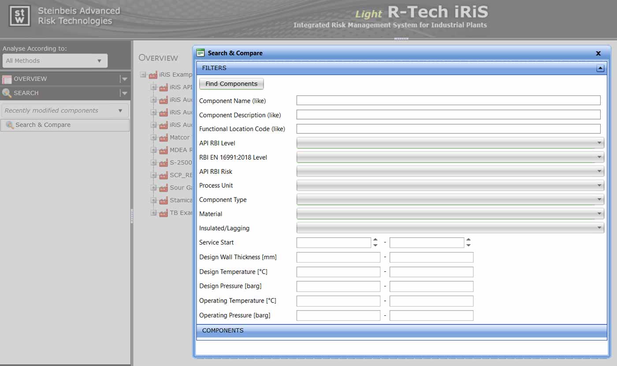Viewport: 617px width, 366px height.
Task: Focus the Component Description (like) field
Action: [x=448, y=114]
